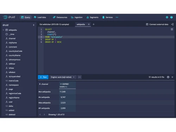The height and width of the screenshot is (132, 176).
Task: Click into the SQL editor on FROM line
Action: (109, 37)
